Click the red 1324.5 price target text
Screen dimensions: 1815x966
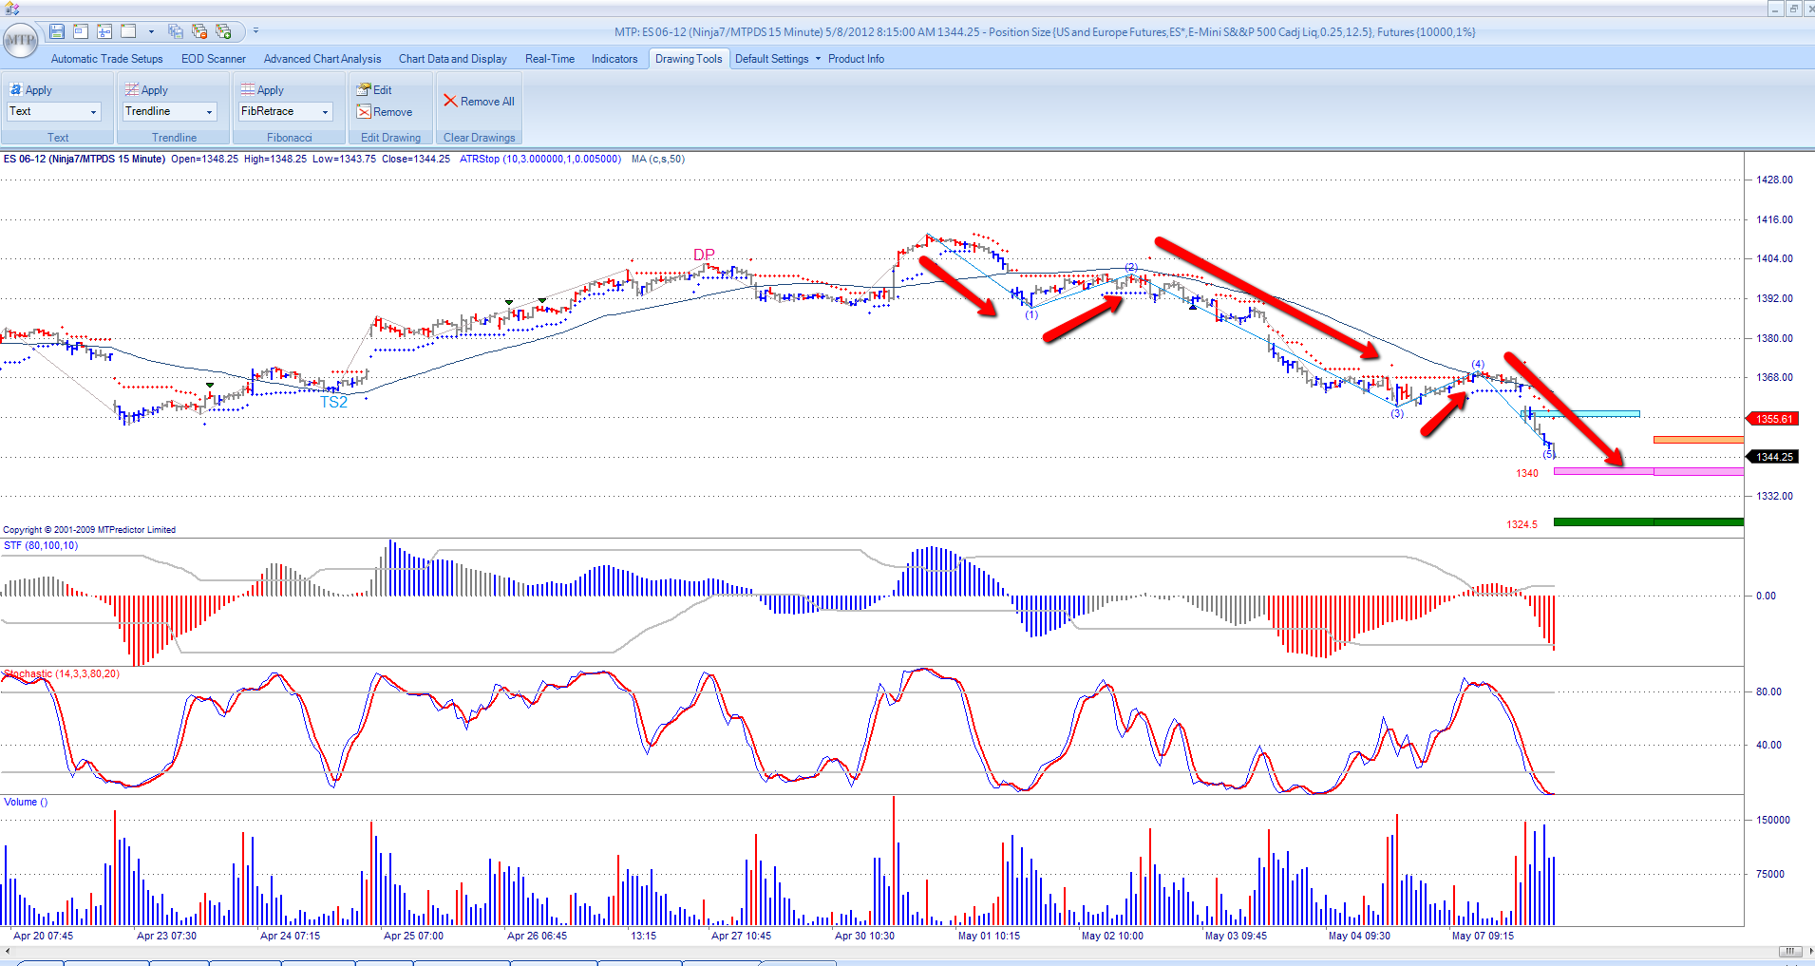[x=1522, y=524]
